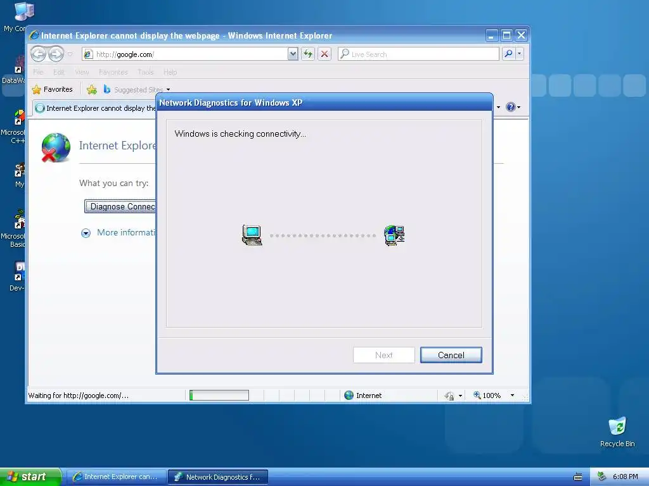Screen dimensions: 649x486
Task: Click the globe with red X error icon
Action: point(56,147)
